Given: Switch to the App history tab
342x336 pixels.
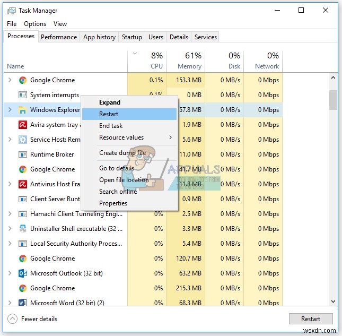Looking at the screenshot, I should coord(99,37).
